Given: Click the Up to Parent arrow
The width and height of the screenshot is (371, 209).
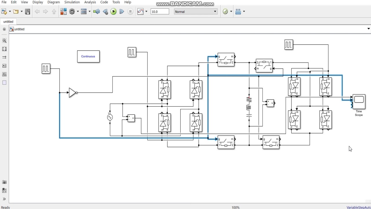Looking at the screenshot, I should pos(54,12).
